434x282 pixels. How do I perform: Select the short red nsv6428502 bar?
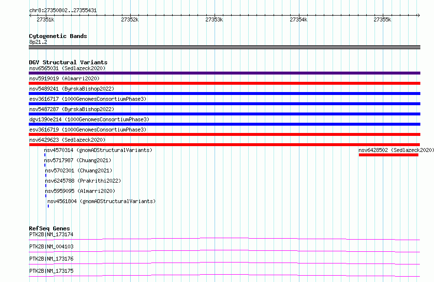[389, 155]
